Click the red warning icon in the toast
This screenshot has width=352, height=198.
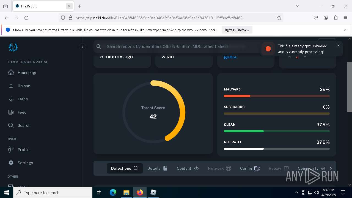[x=268, y=49]
